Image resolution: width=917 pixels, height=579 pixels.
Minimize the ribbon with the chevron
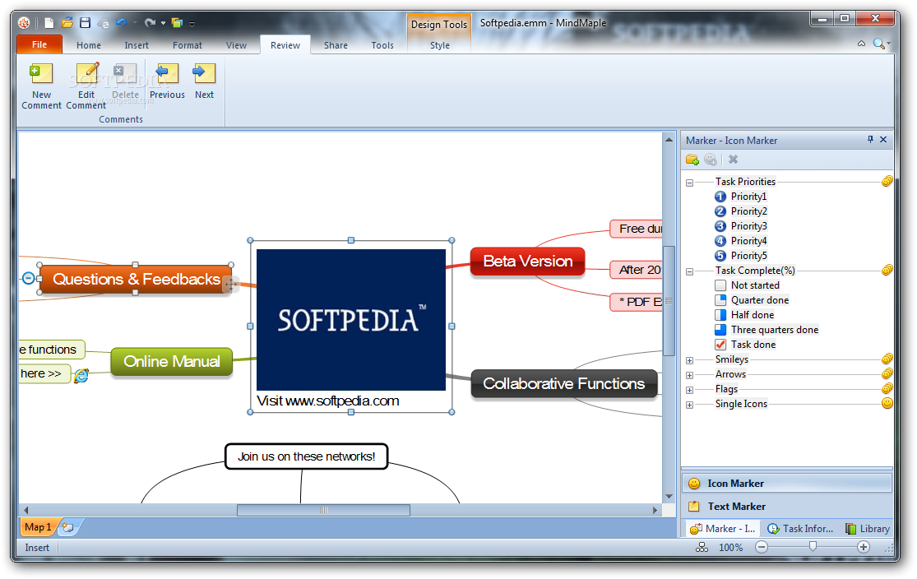[x=861, y=44]
